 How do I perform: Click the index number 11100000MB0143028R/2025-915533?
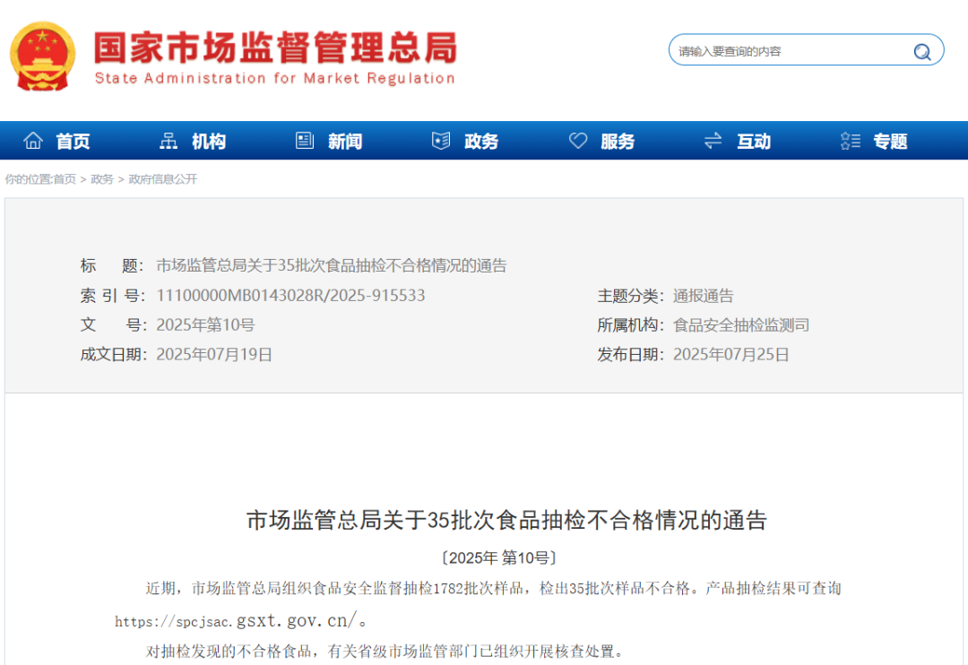click(x=290, y=295)
